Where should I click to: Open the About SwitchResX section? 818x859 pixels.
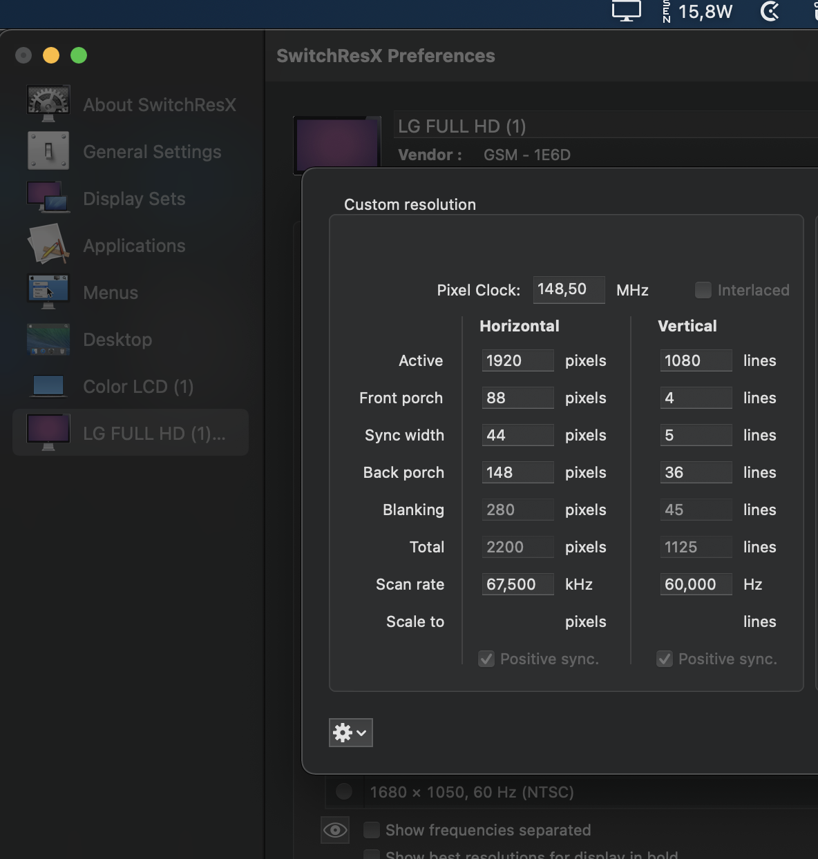click(x=160, y=105)
